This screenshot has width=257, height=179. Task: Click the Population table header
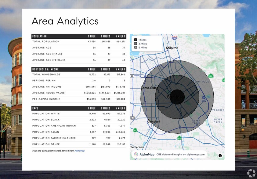[40, 36]
